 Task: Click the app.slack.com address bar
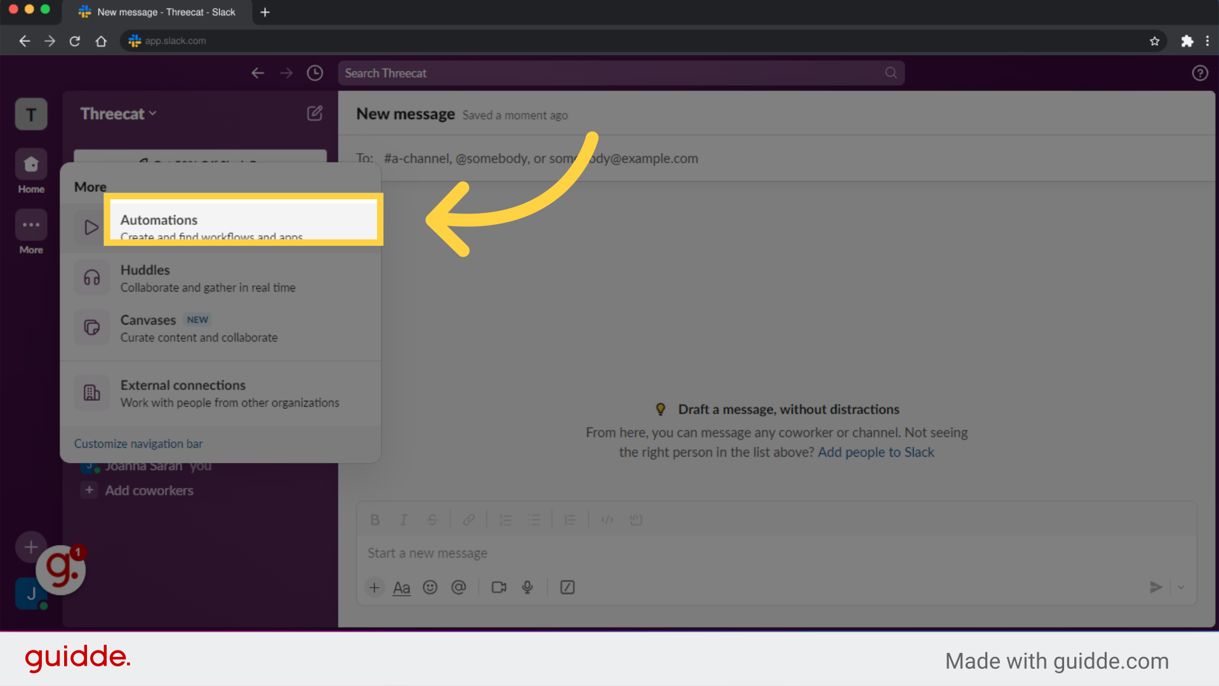[x=644, y=41]
